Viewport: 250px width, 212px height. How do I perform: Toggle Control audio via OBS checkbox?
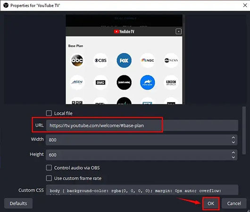coord(49,168)
